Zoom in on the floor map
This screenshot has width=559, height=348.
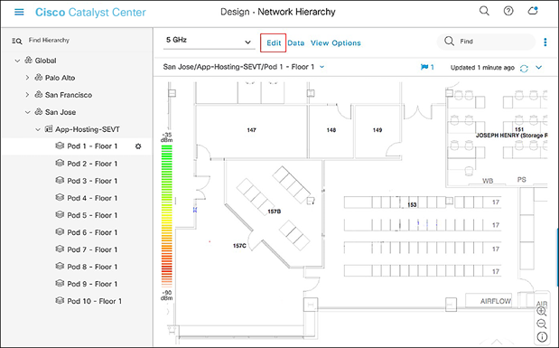pyautogui.click(x=542, y=311)
